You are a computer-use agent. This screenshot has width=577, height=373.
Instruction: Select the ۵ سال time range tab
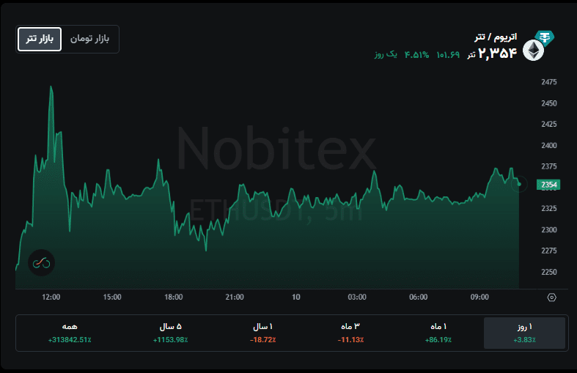tap(170, 333)
